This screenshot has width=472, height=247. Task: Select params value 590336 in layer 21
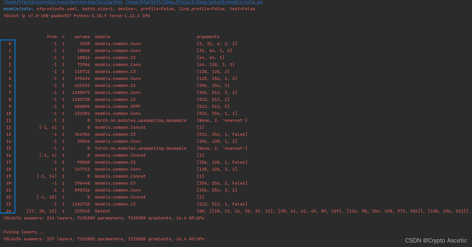pyautogui.click(x=82, y=190)
